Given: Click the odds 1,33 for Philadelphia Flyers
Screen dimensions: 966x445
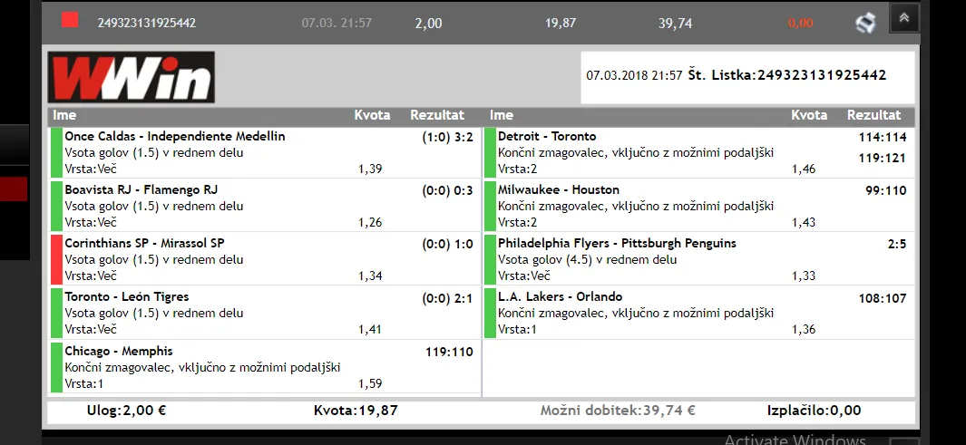Looking at the screenshot, I should click(804, 276).
